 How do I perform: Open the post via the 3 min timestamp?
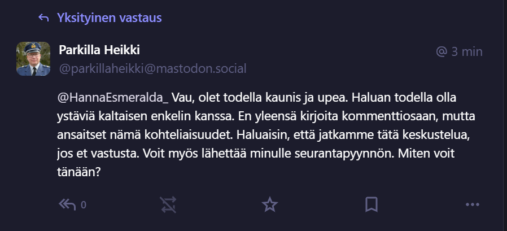467,52
